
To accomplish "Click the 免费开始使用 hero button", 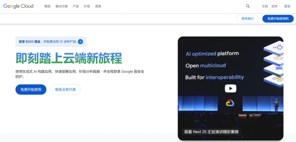I will coord(31,89).
